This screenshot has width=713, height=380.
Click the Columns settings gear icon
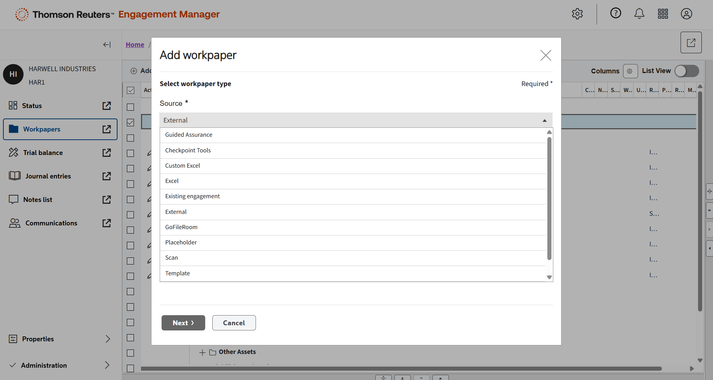click(x=630, y=71)
